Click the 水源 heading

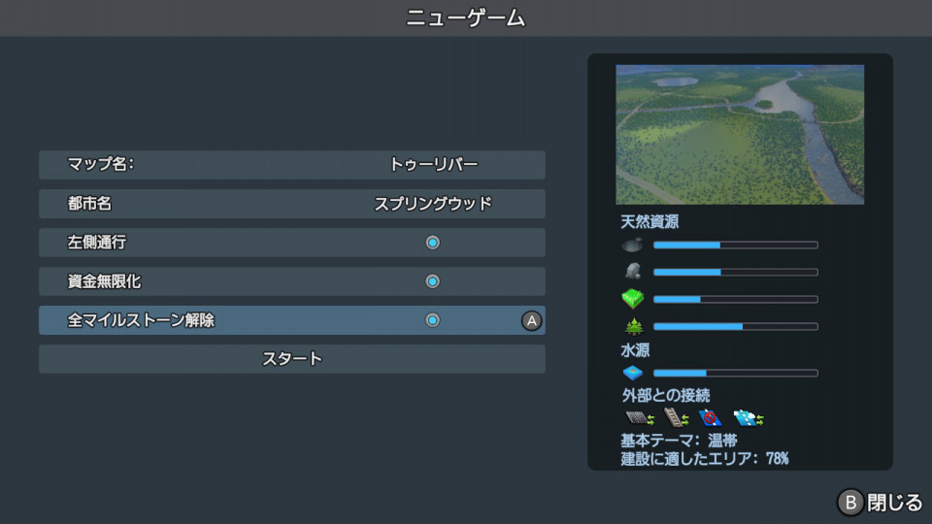[x=635, y=350]
